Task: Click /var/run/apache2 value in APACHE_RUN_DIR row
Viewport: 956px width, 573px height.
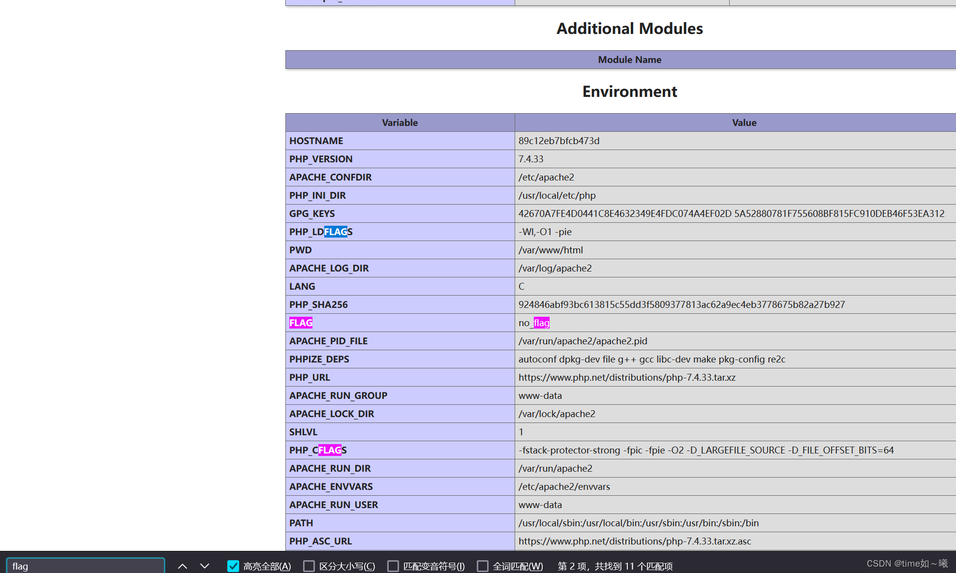Action: 555,468
